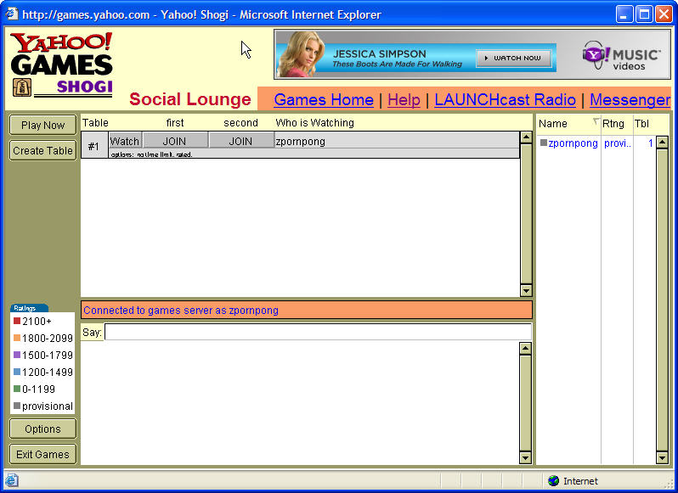Click the provisional rating of zpornpong
Image resolution: width=678 pixels, height=493 pixels.
click(618, 143)
